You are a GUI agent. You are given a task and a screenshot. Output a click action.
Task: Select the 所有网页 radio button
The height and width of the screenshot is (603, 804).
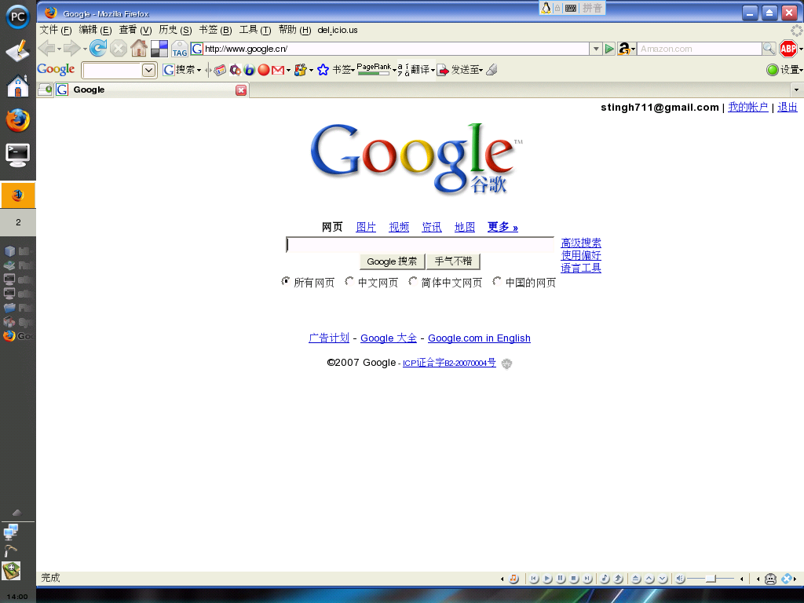click(286, 281)
